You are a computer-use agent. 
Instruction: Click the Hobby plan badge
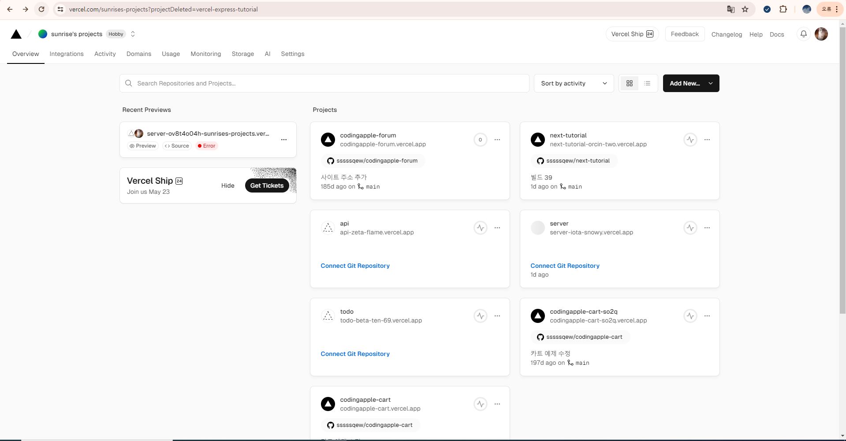pyautogui.click(x=116, y=34)
